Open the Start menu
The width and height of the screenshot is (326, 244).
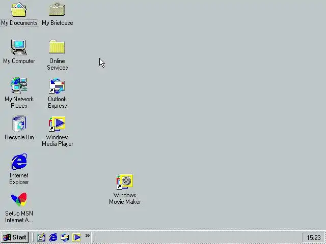15,237
